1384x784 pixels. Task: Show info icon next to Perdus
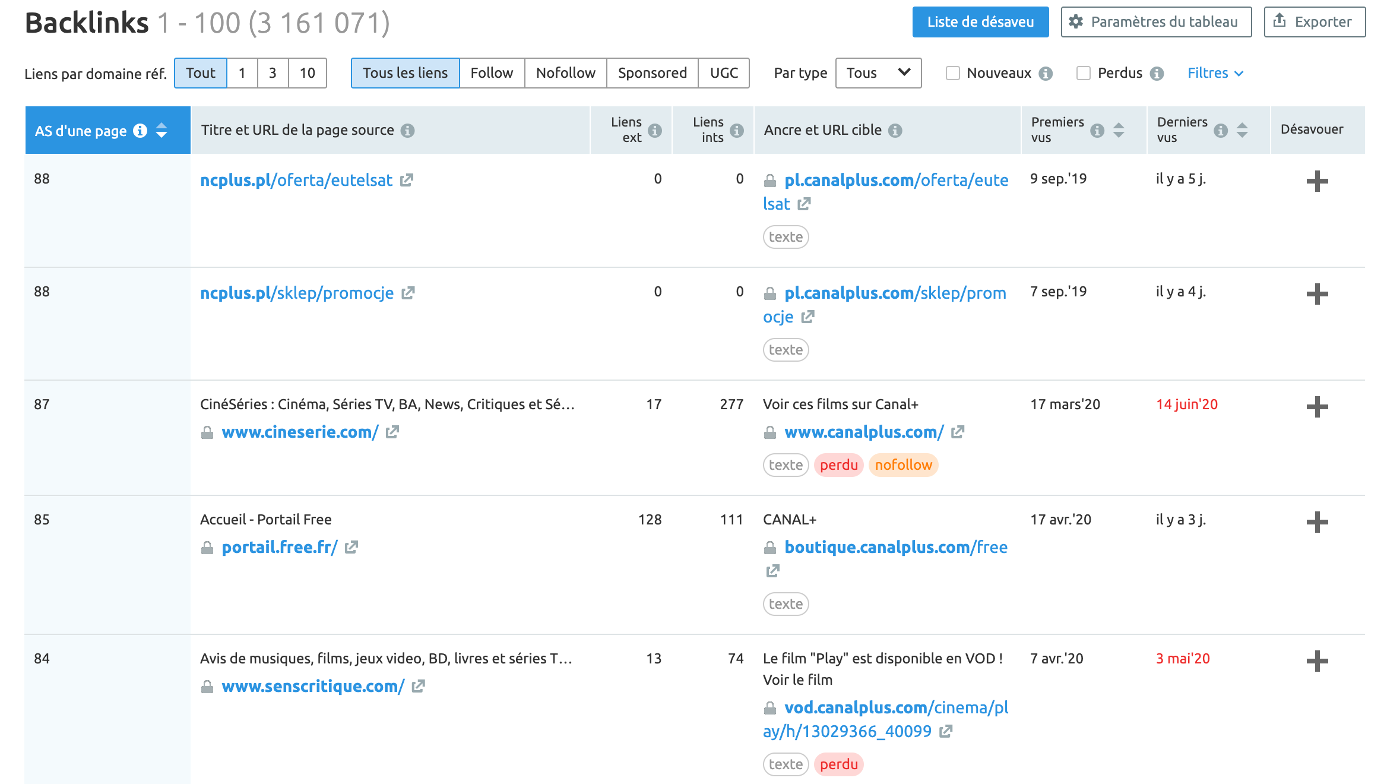tap(1157, 73)
